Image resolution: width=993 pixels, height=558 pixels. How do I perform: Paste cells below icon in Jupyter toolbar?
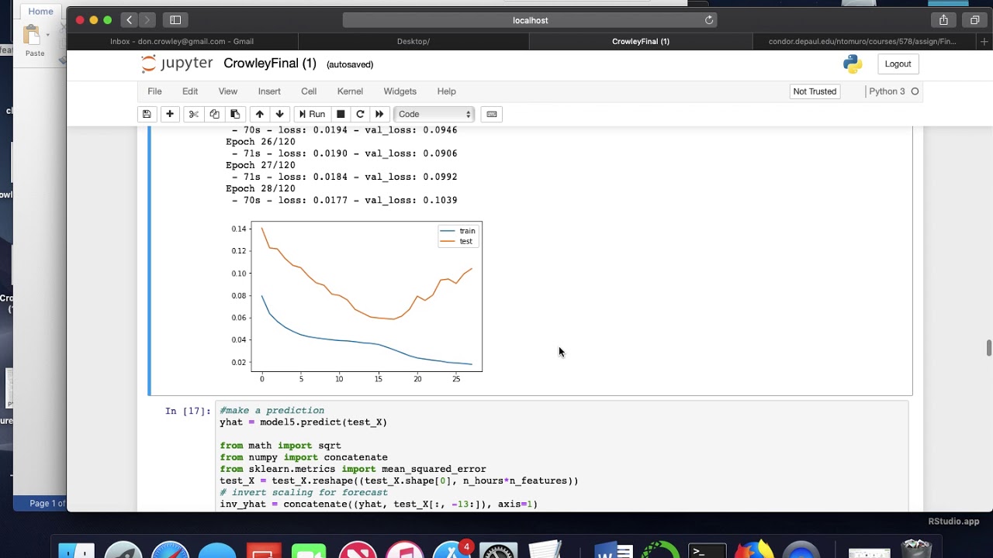point(235,114)
